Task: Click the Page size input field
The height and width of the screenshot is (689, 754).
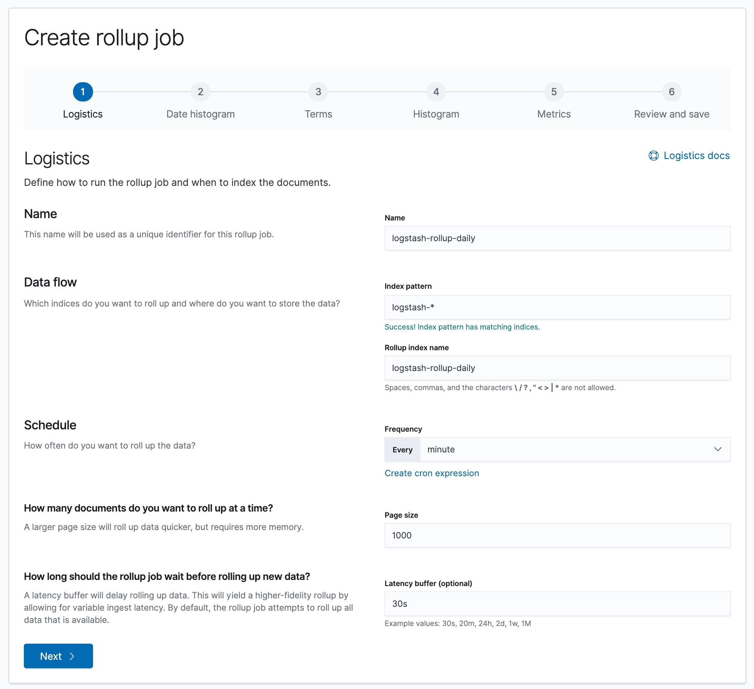Action: pyautogui.click(x=557, y=535)
